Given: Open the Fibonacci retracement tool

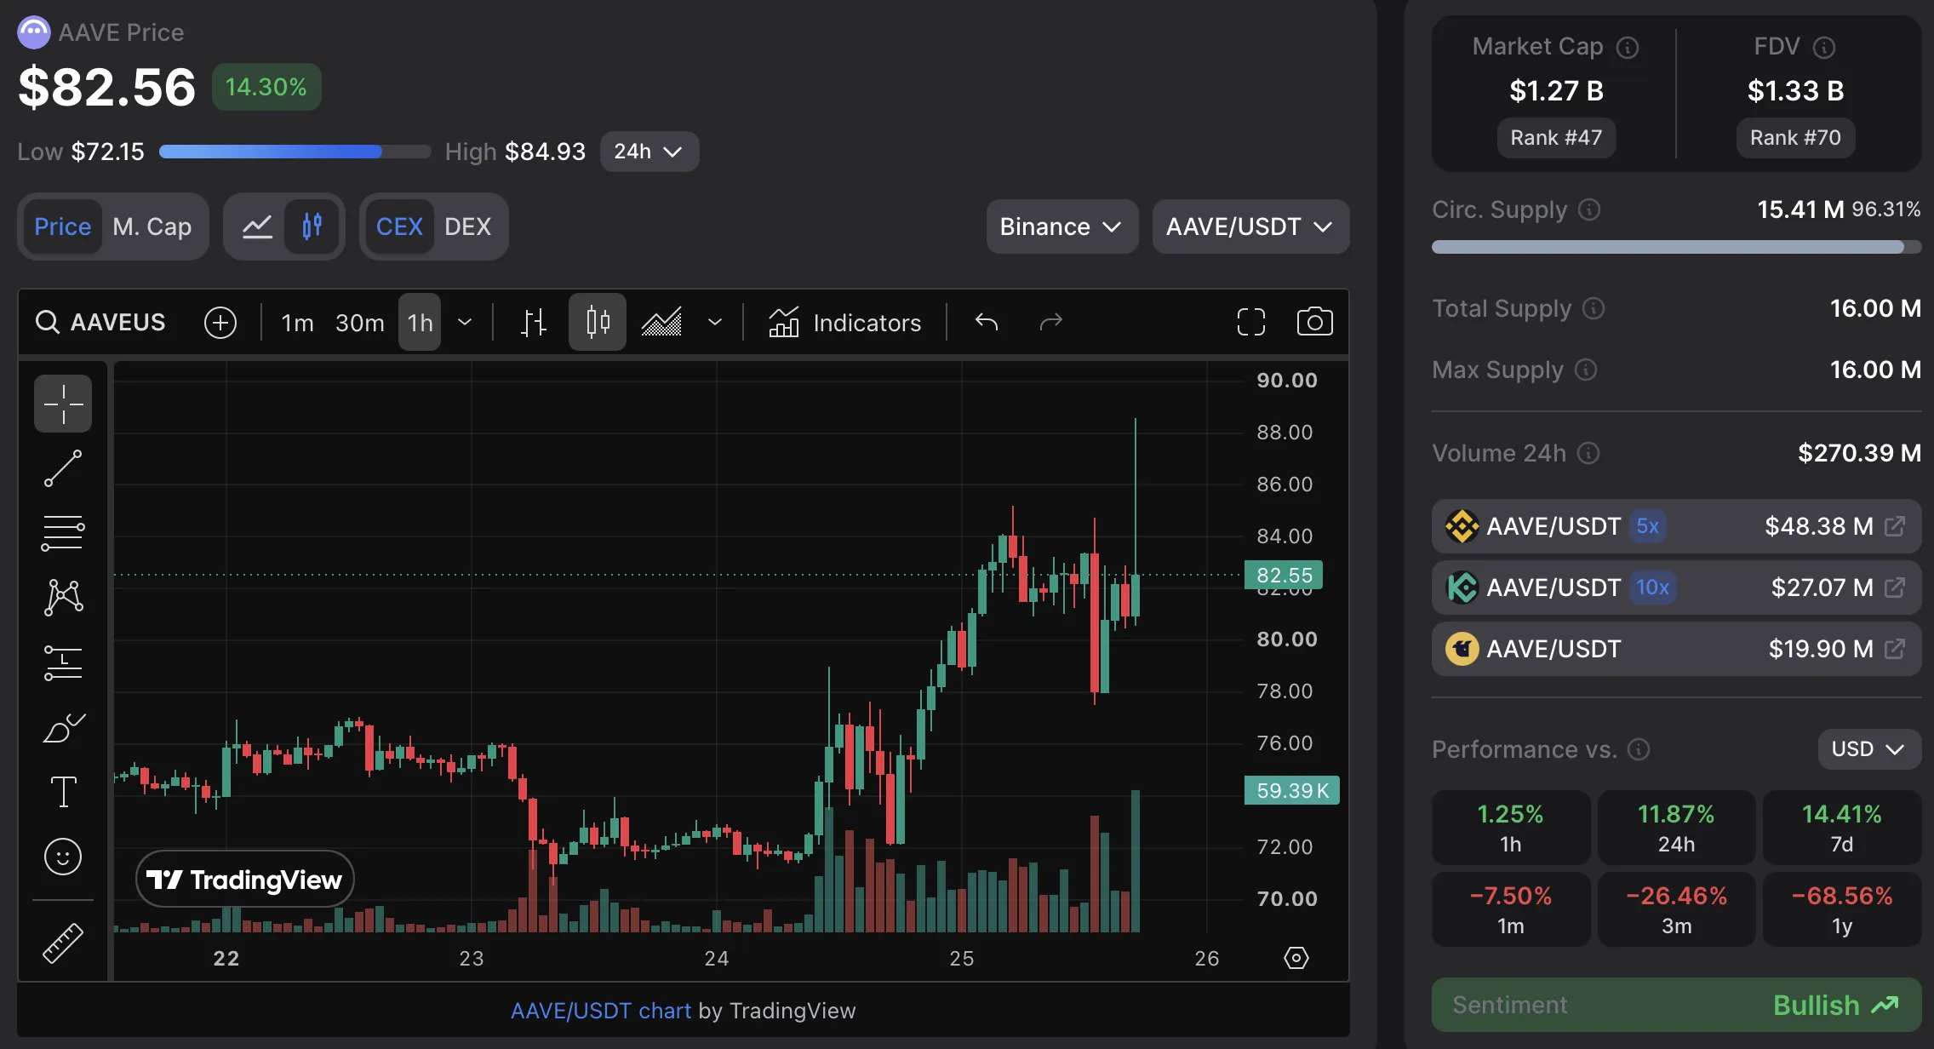Looking at the screenshot, I should point(63,533).
